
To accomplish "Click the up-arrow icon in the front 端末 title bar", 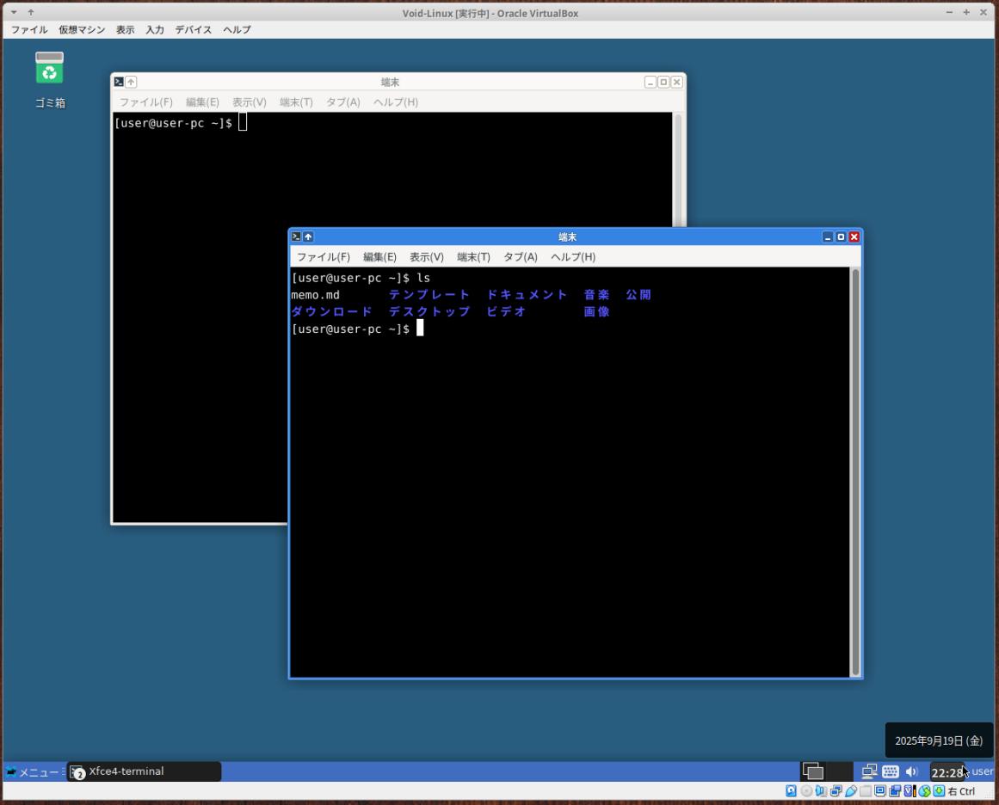I will [308, 237].
